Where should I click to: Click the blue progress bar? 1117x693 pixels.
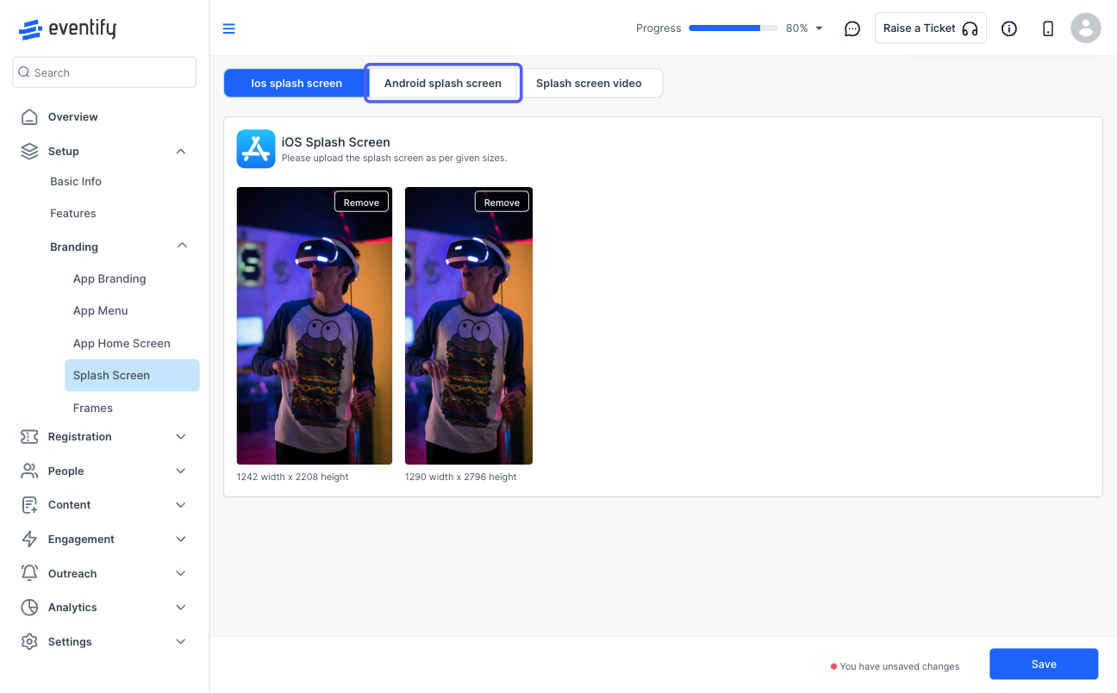tap(733, 28)
